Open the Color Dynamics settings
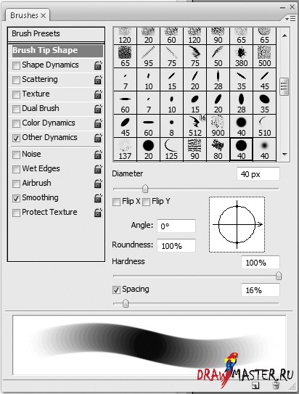 pyautogui.click(x=49, y=123)
